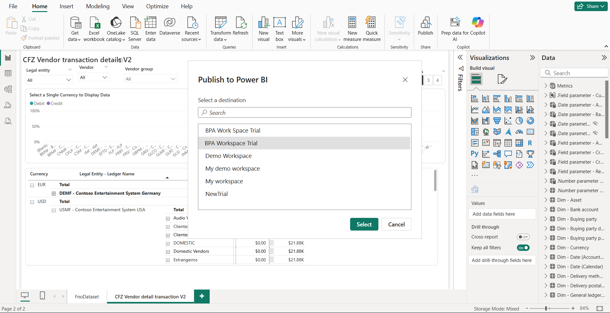Open the Table view in left sidebar
The width and height of the screenshot is (610, 313).
(x=8, y=73)
